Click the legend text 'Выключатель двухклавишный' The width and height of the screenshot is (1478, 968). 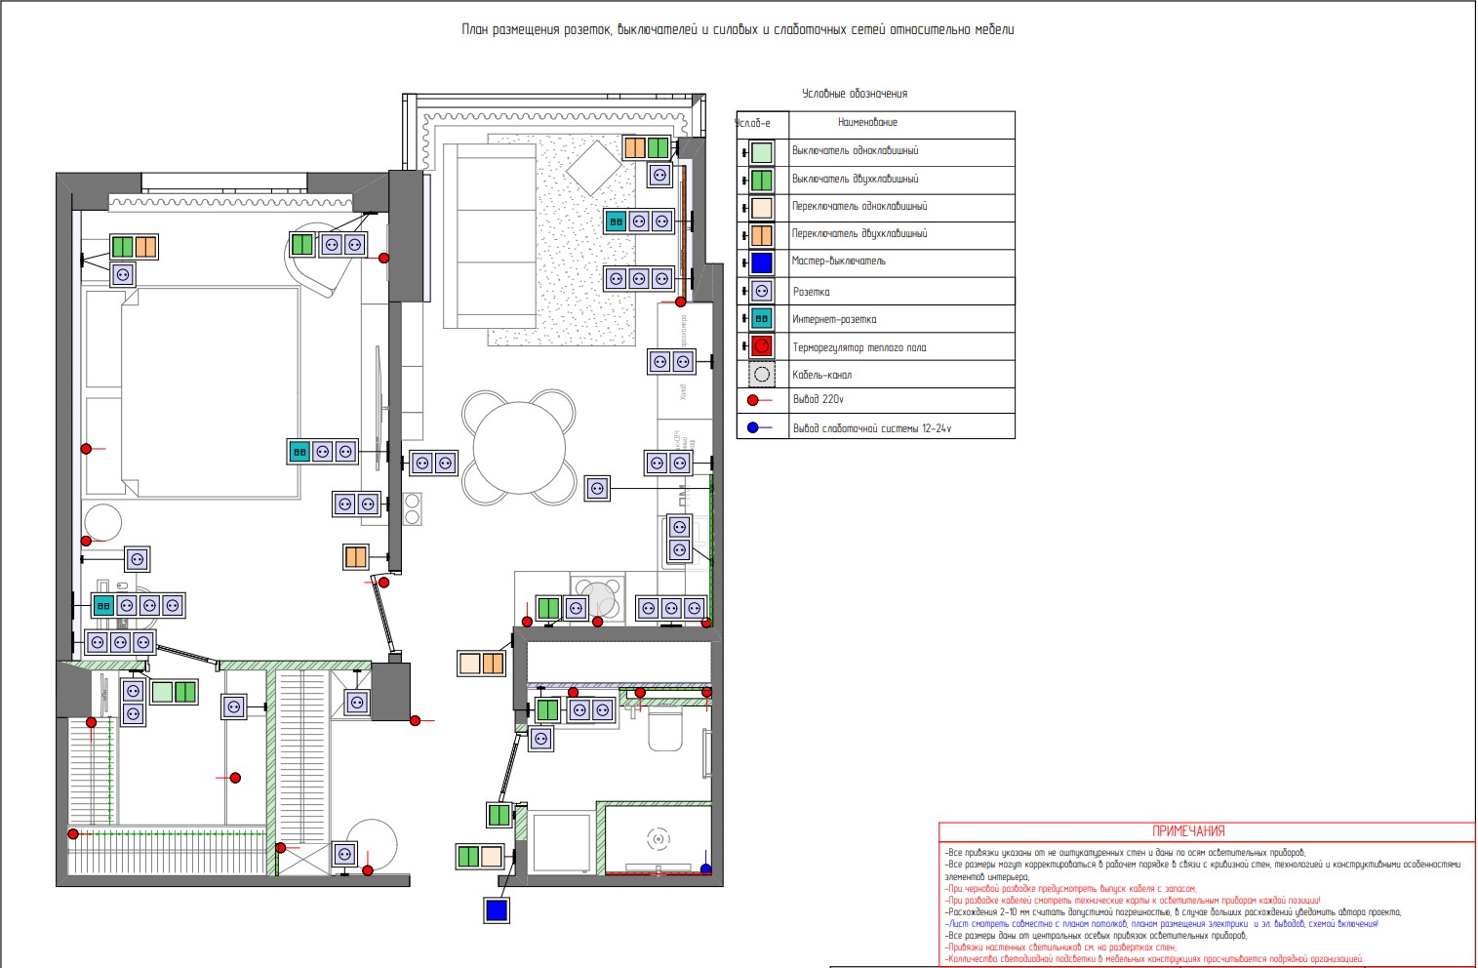click(855, 180)
